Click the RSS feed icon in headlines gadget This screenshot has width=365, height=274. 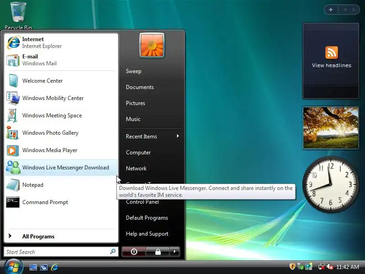[332, 53]
